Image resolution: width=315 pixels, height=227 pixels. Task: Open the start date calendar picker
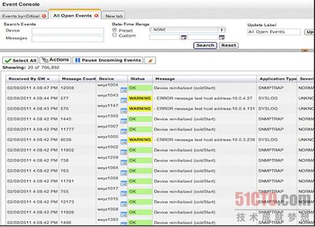pyautogui.click(x=184, y=37)
